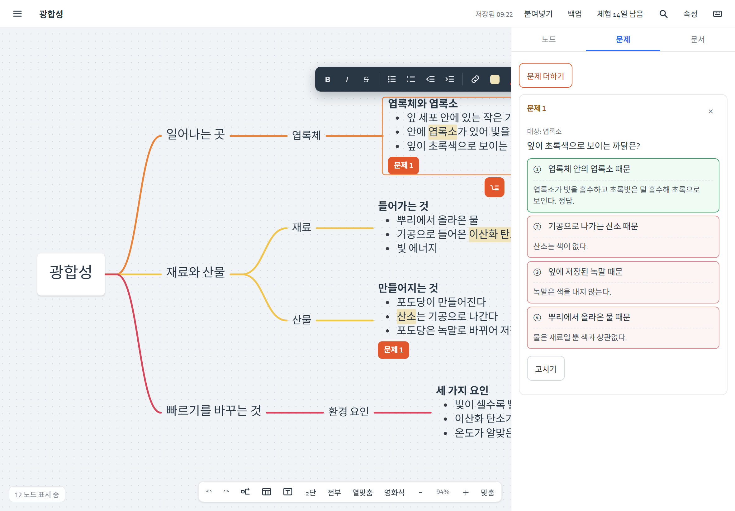Zoom in with the plus button

pos(466,492)
